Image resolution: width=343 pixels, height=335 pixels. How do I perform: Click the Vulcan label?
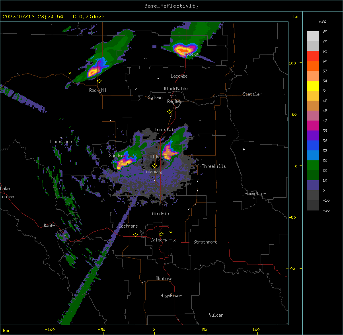[x=216, y=315]
